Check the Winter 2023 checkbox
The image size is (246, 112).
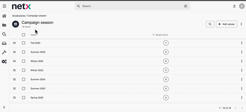click(x=24, y=70)
